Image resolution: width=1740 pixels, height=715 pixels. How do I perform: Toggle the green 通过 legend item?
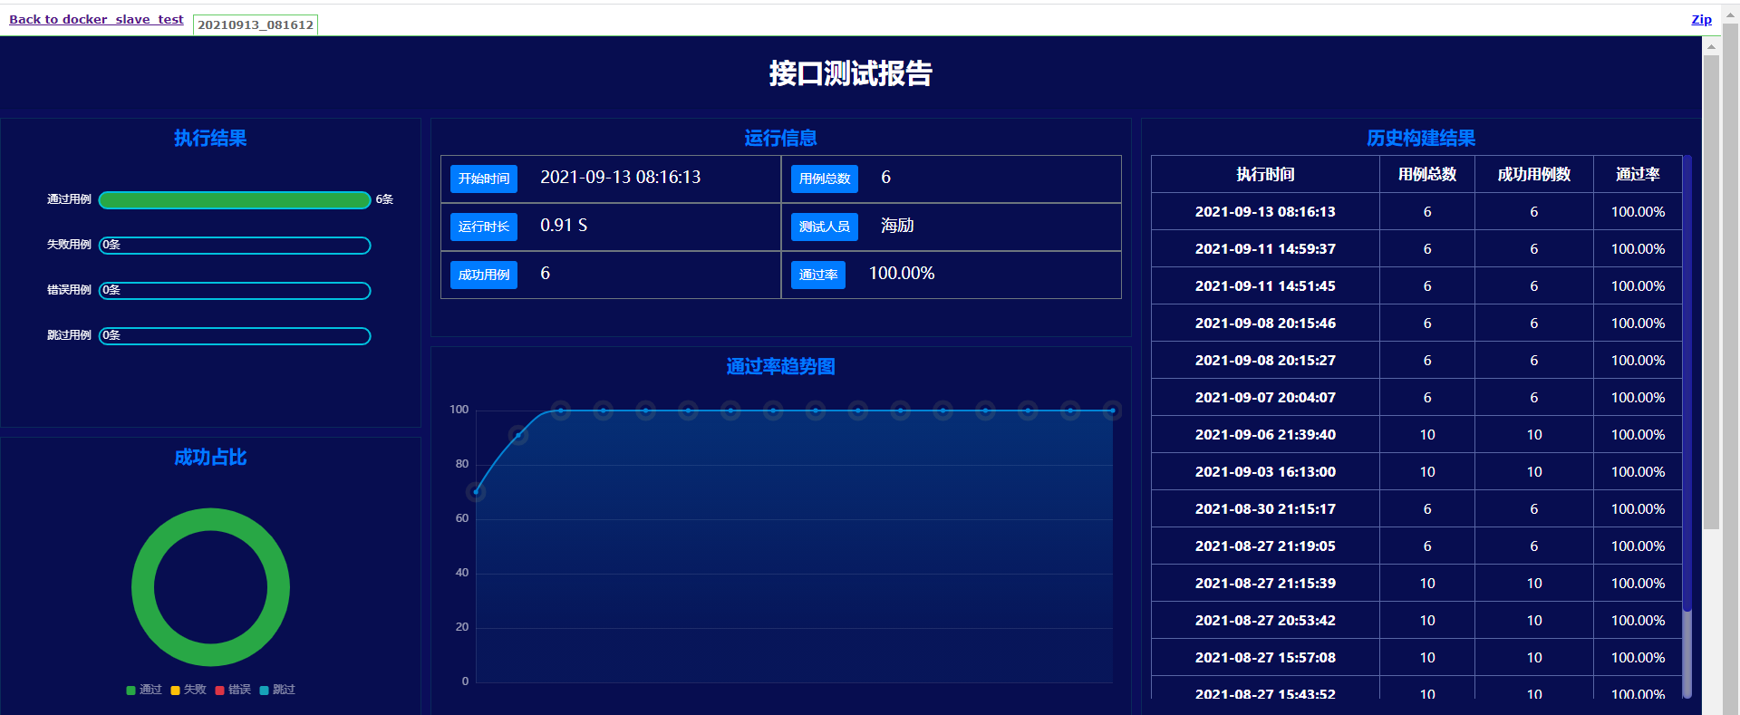pos(144,690)
